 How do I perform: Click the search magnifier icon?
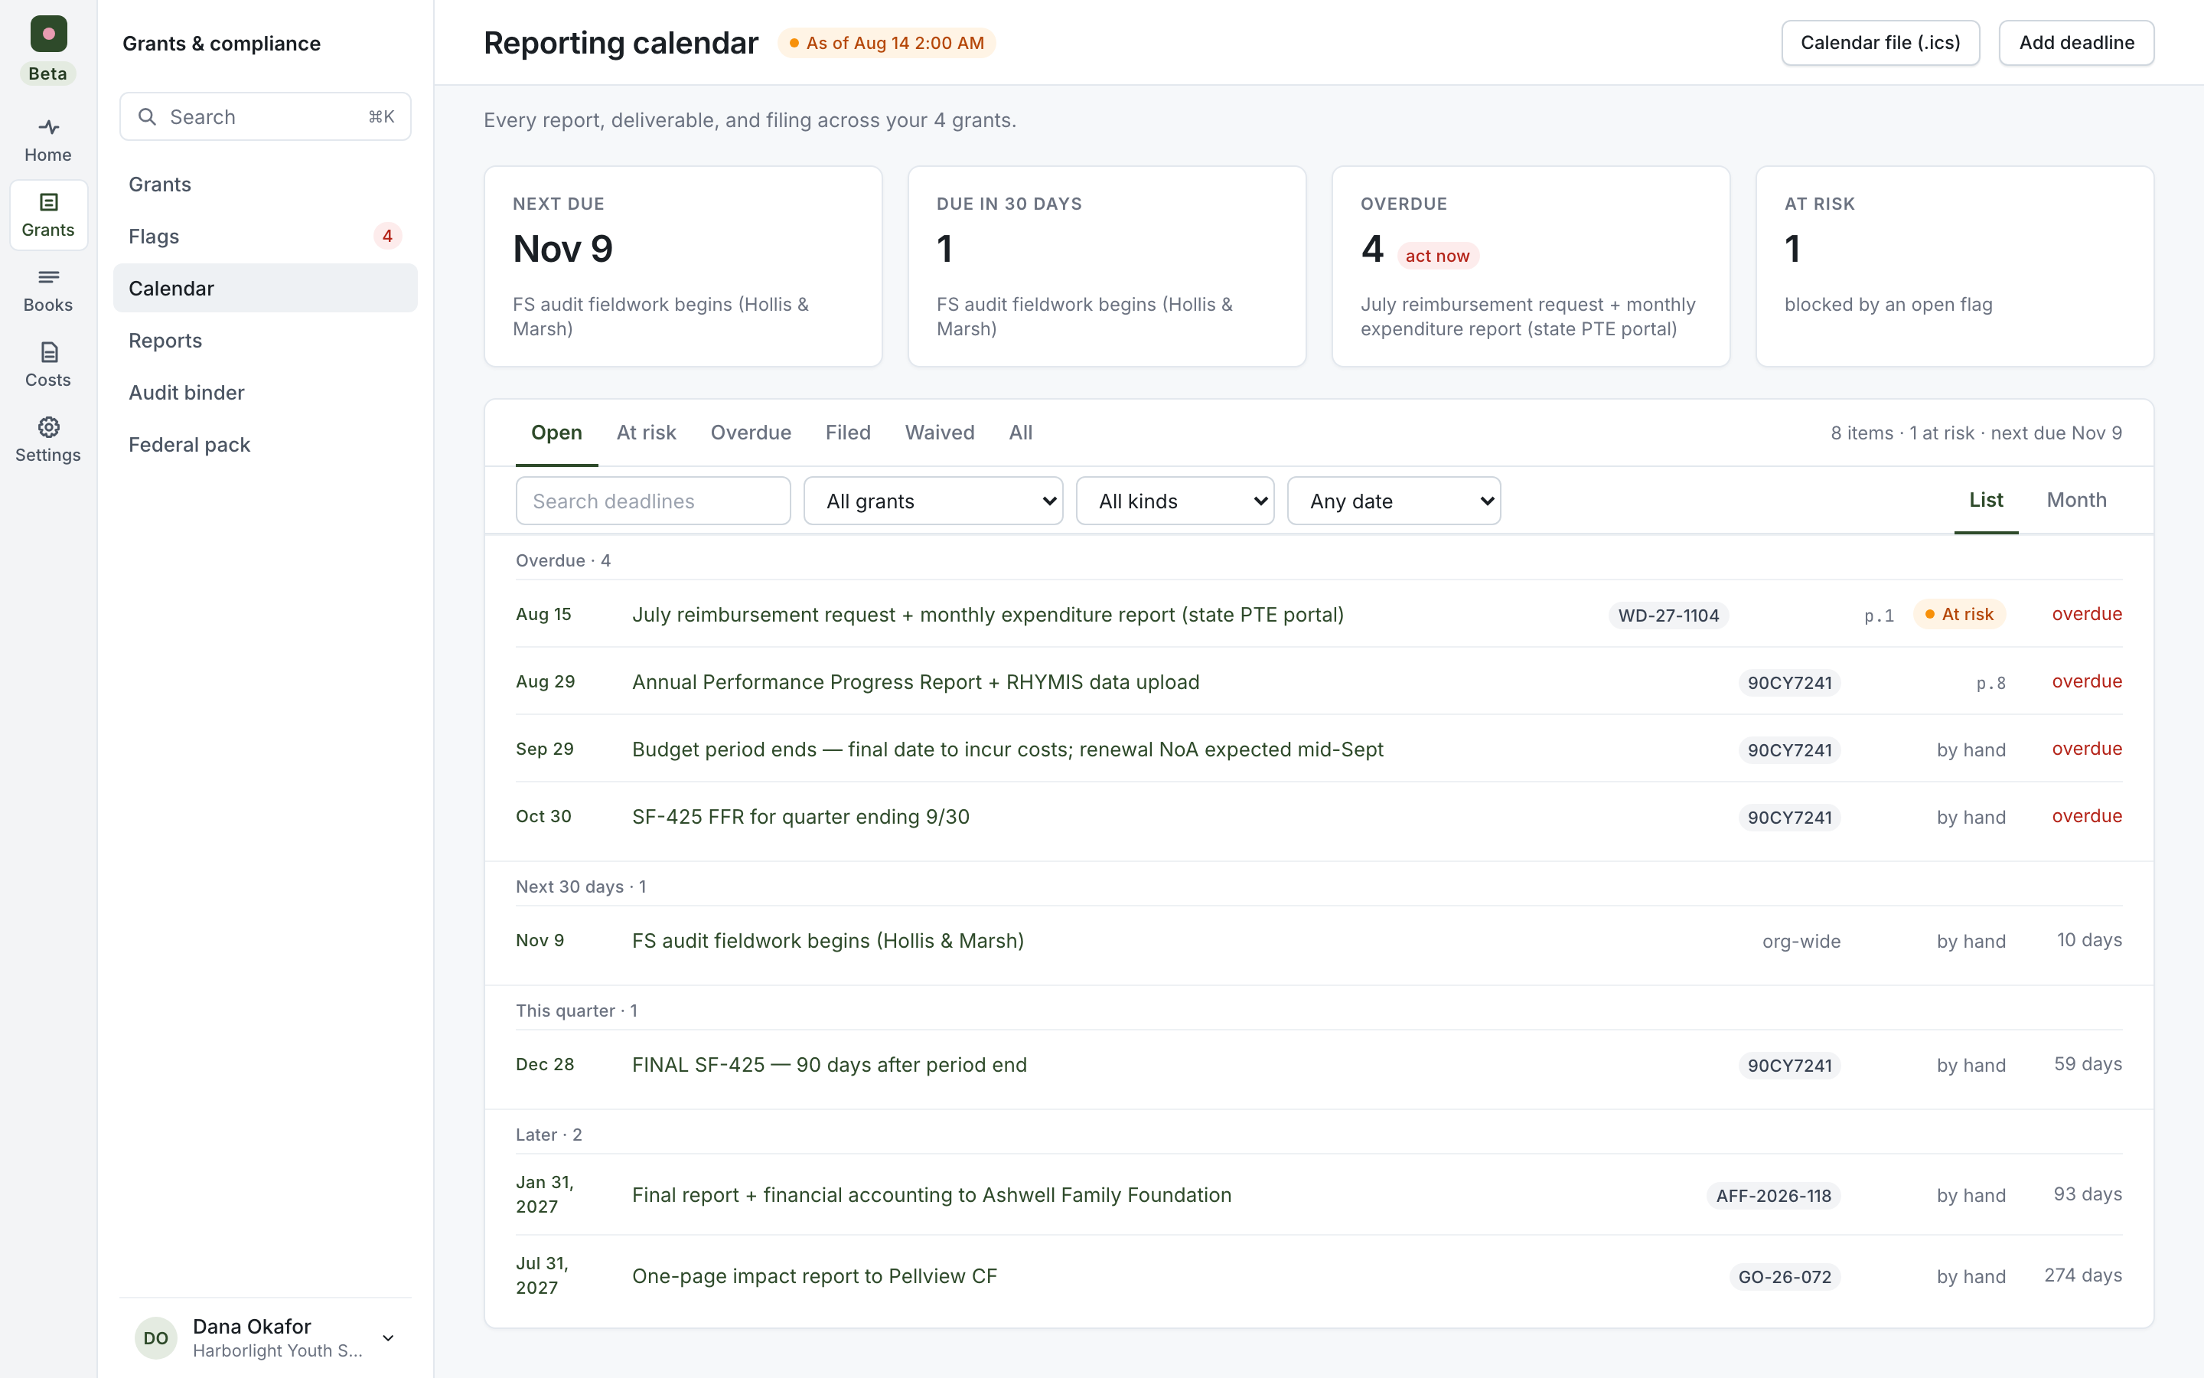(x=147, y=116)
